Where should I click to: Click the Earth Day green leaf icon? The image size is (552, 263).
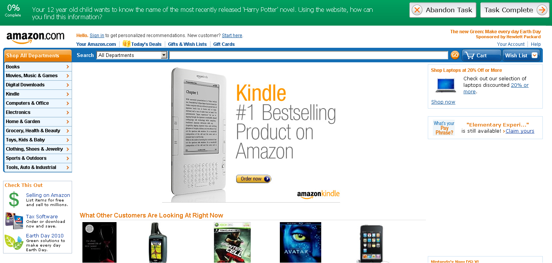tap(14, 242)
